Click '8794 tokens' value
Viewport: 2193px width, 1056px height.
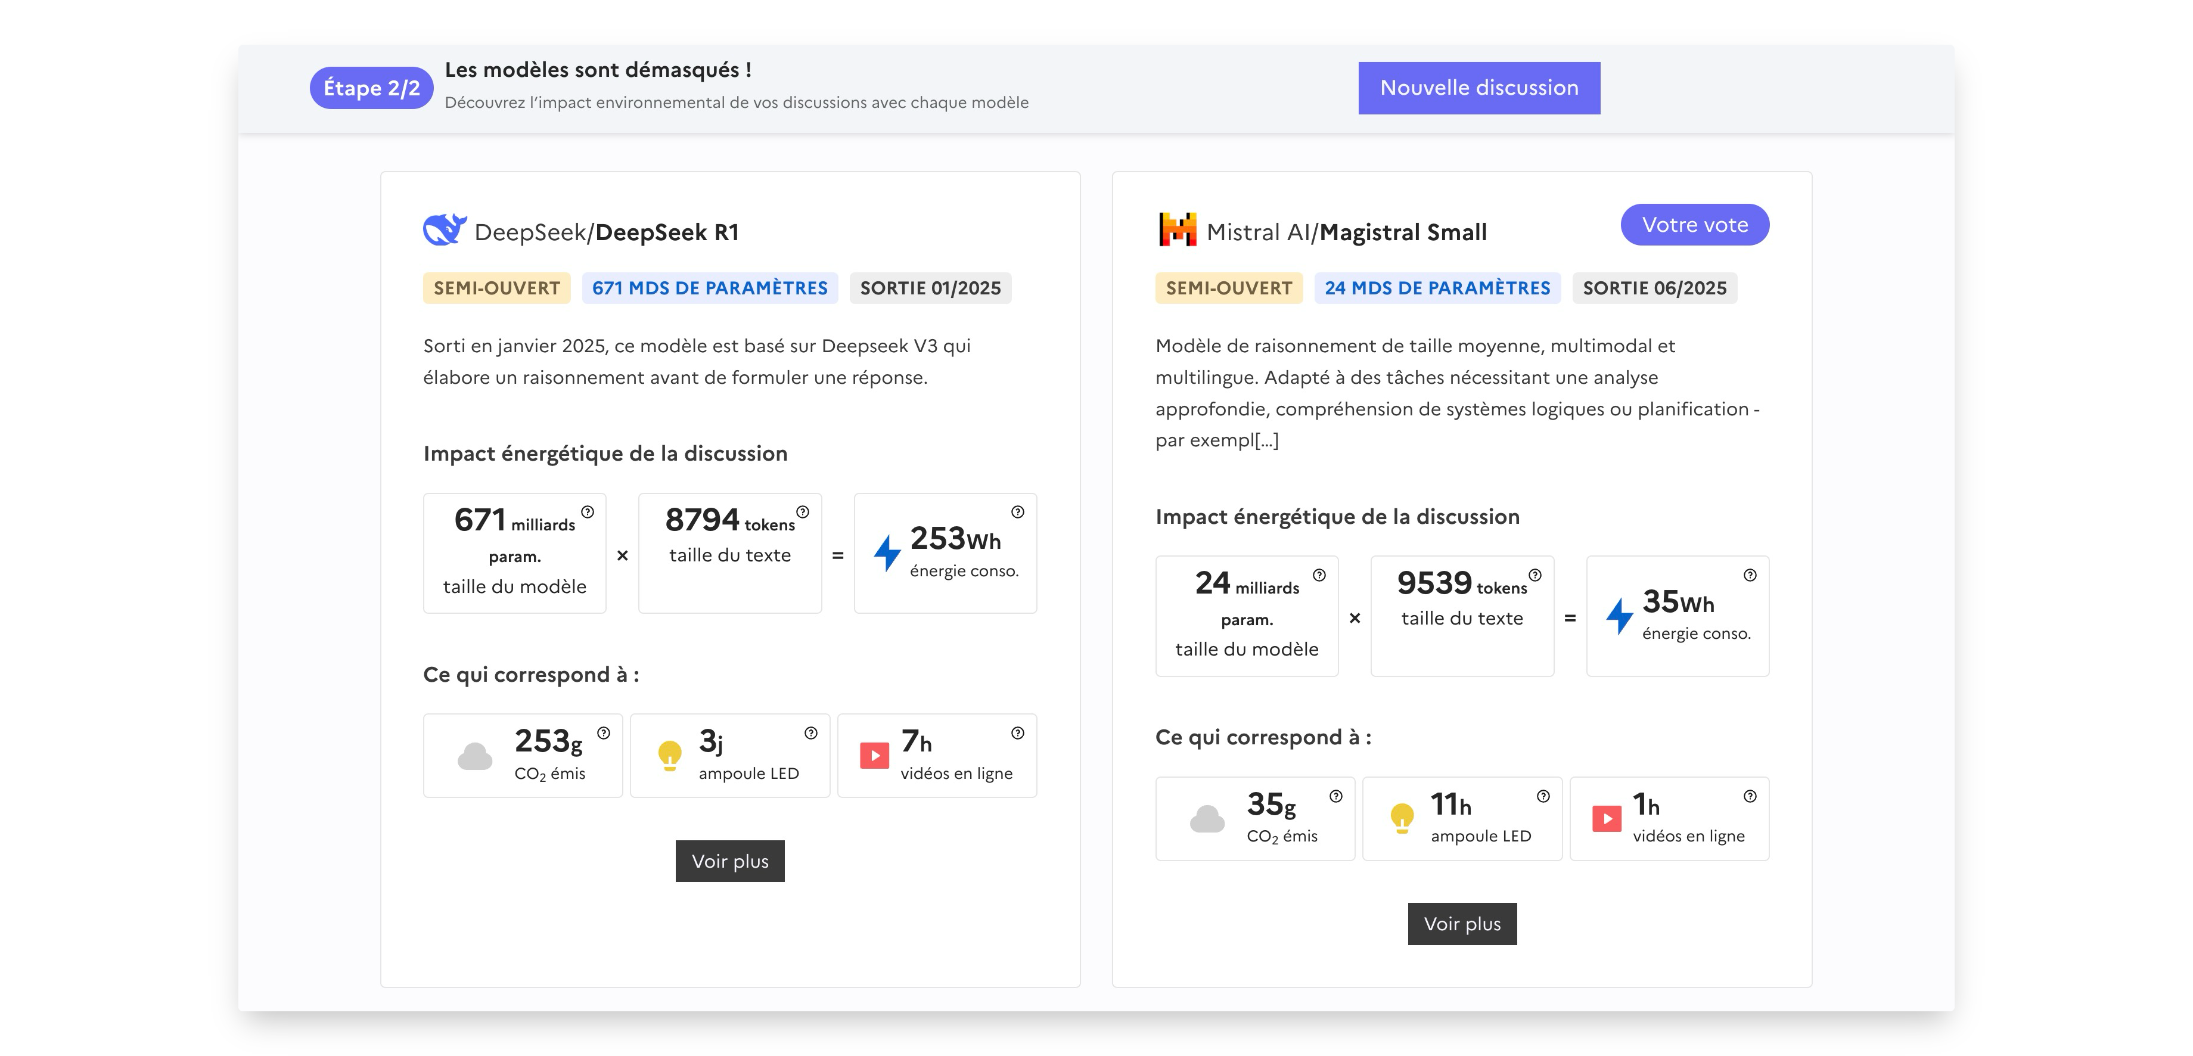(729, 520)
